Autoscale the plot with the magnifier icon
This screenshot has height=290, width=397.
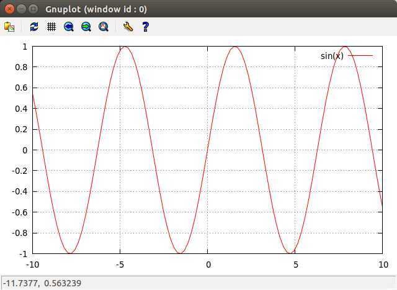coord(104,27)
